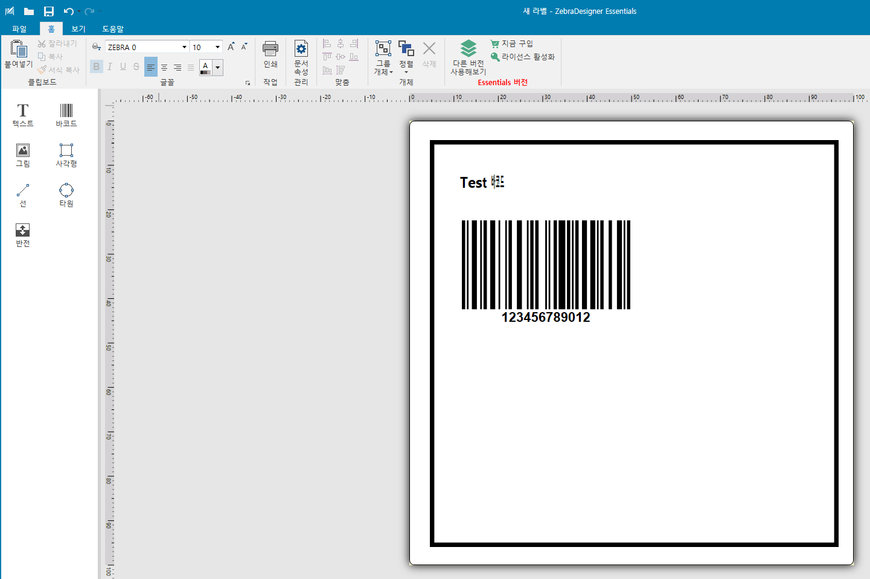Click the font color swatch
This screenshot has height=579, width=870.
(206, 68)
